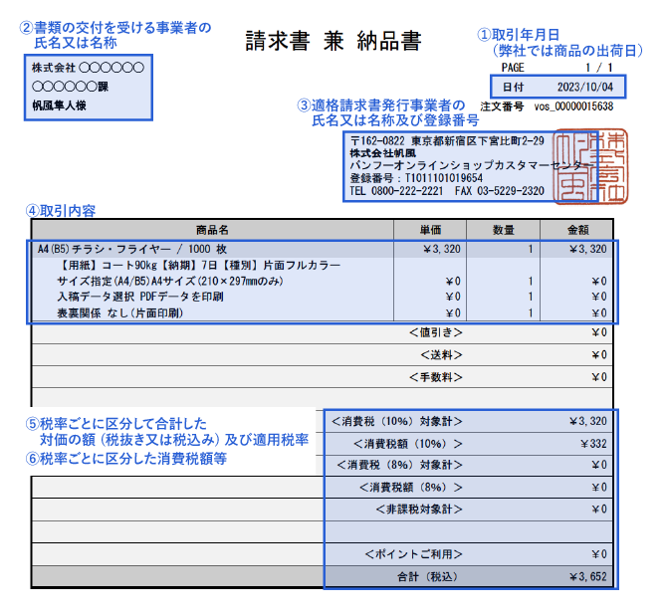667x615 pixels.
Task: Click the TEL 0800-222-2221 phone number
Action: [396, 191]
